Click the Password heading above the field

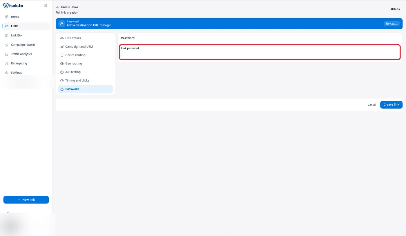point(128,38)
